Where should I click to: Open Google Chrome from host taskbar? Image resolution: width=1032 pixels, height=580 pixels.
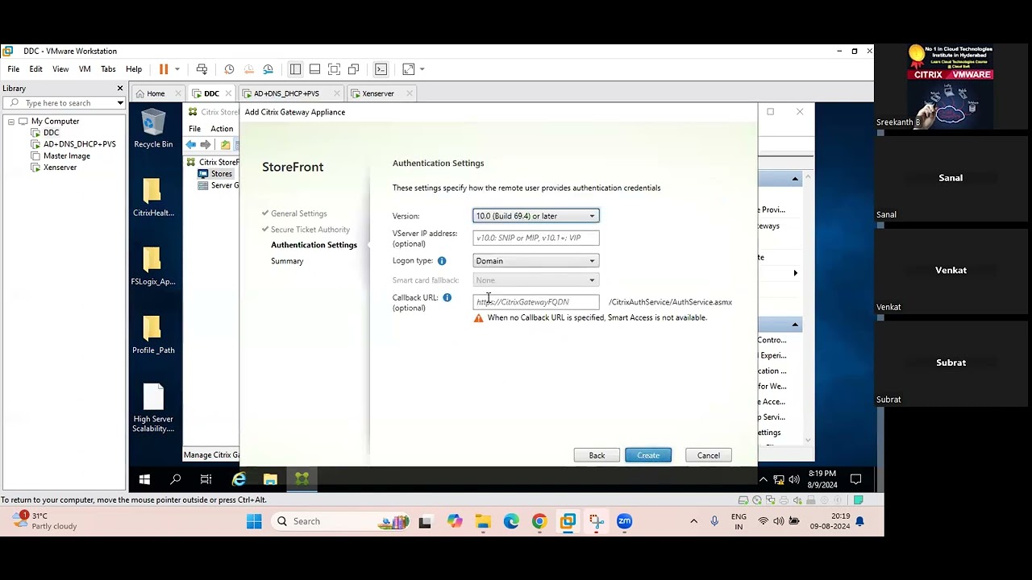(x=539, y=521)
